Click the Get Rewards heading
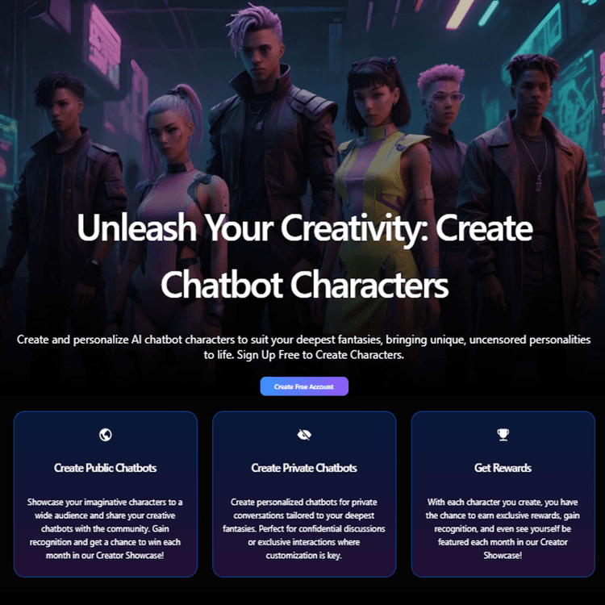605x605 pixels. 503,468
